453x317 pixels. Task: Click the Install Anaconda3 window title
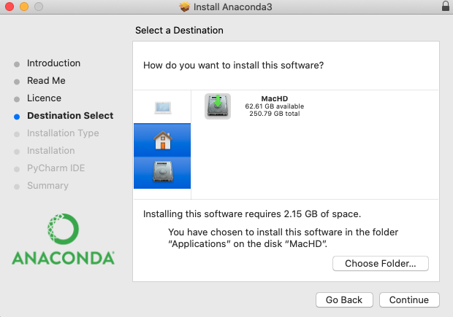[x=233, y=7]
